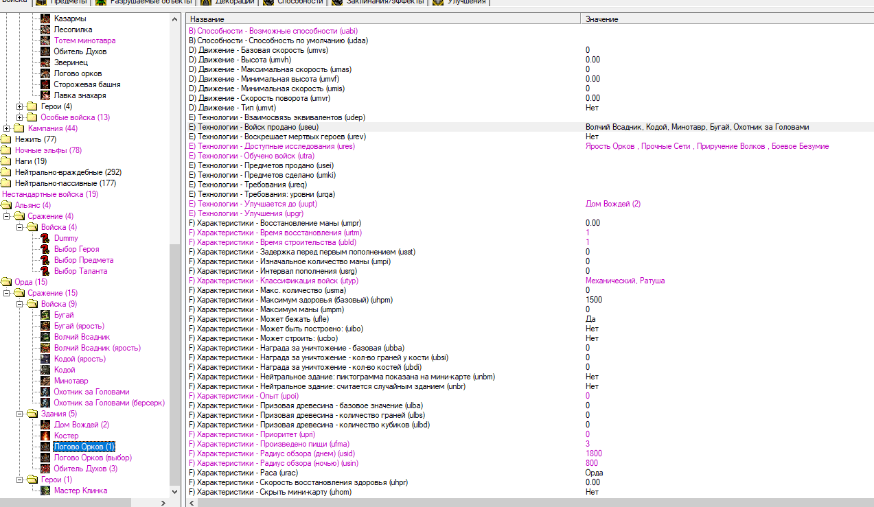Select the Ночные эльфы (78) tree item
Image resolution: width=874 pixels, height=507 pixels.
pos(48,150)
